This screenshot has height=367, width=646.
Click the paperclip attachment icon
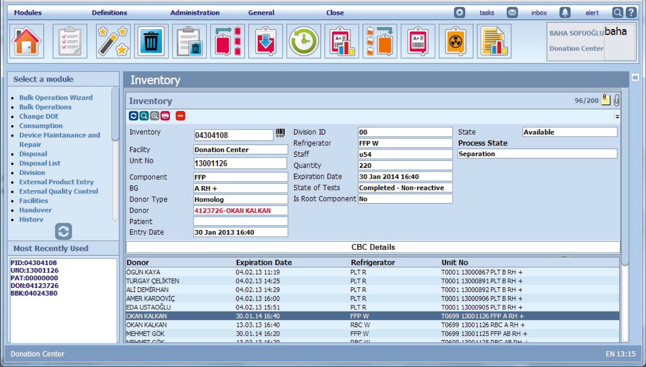pyautogui.click(x=616, y=100)
